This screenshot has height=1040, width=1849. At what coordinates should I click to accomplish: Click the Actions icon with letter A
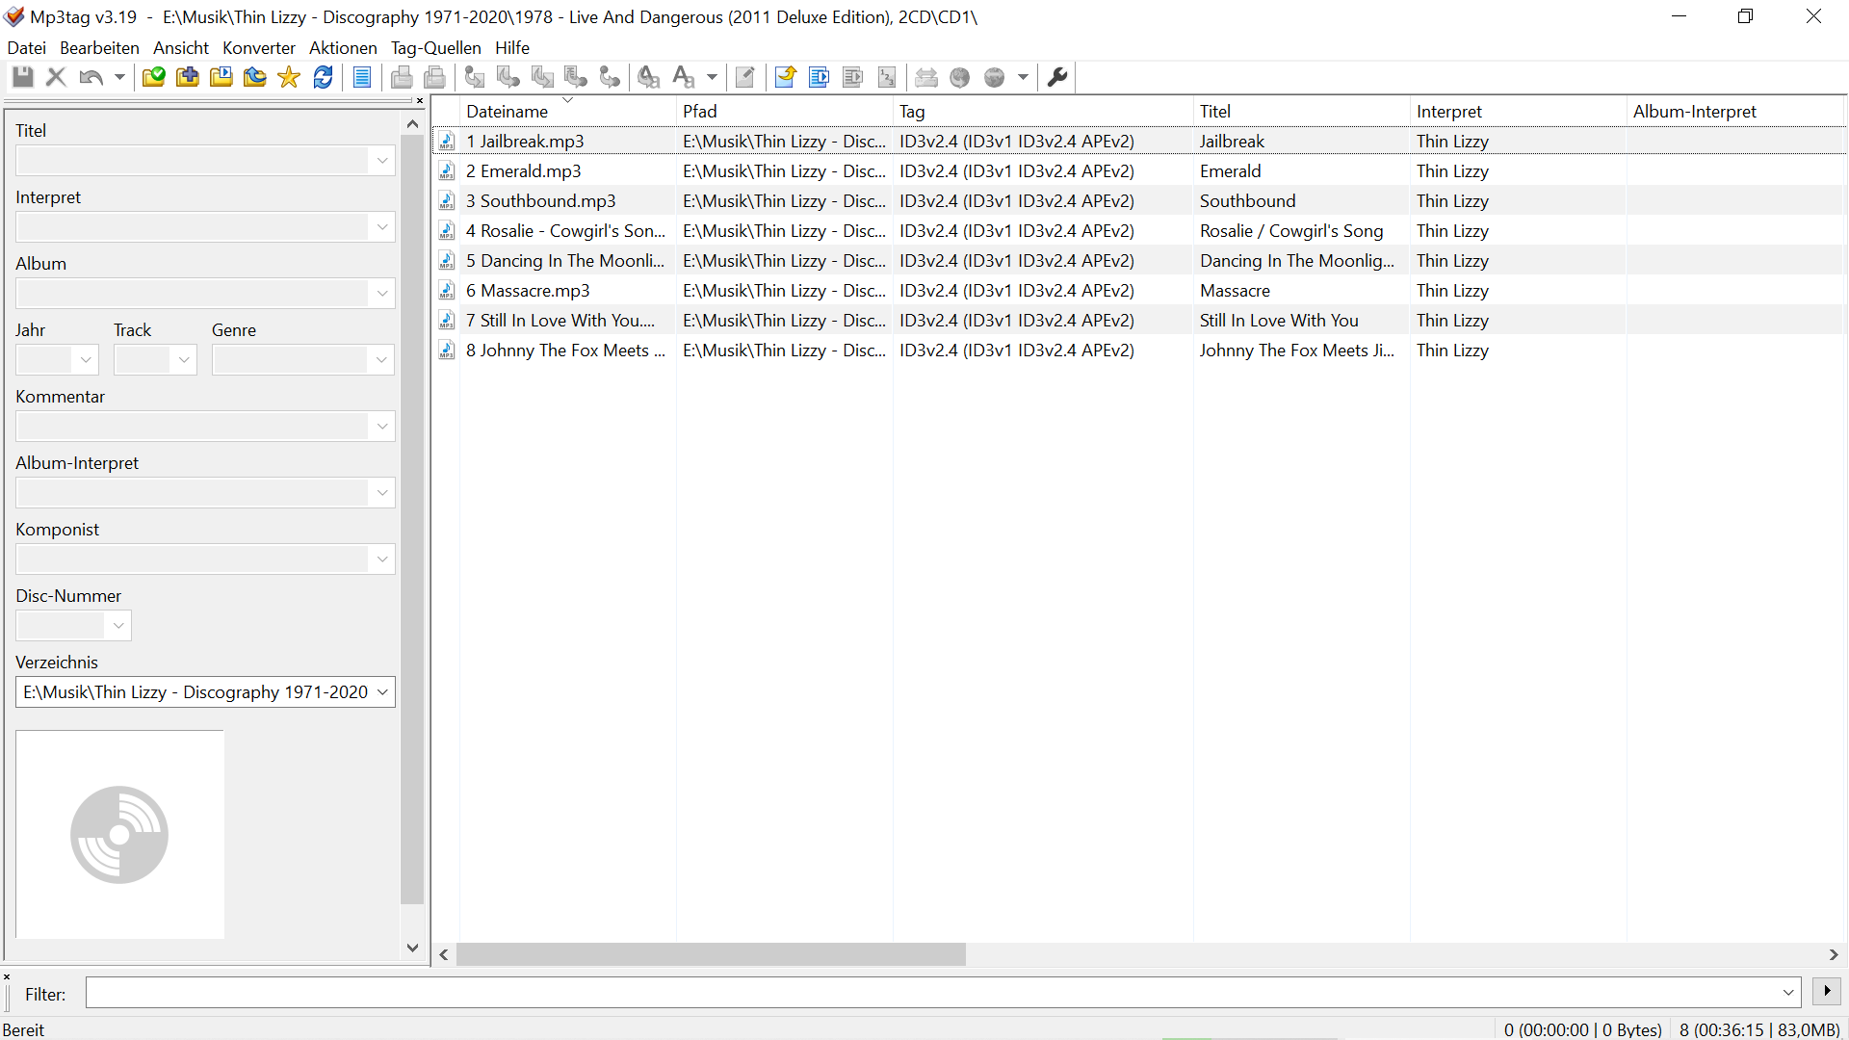[x=649, y=77]
